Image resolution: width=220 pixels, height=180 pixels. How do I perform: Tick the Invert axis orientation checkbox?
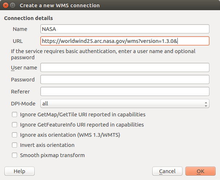[15, 145]
